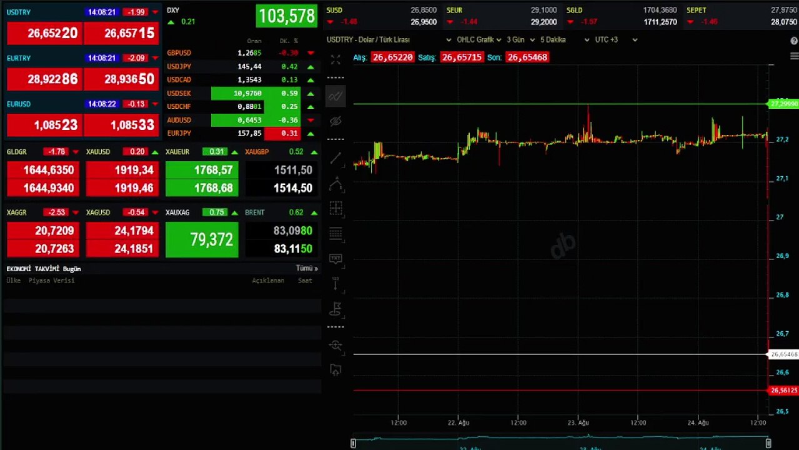The image size is (799, 450).
Task: Click the Alış value 26,65220 above chart
Action: (392, 57)
